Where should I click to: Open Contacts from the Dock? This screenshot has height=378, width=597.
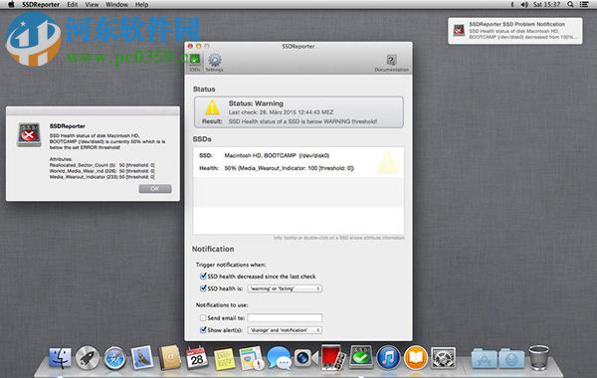tap(169, 358)
